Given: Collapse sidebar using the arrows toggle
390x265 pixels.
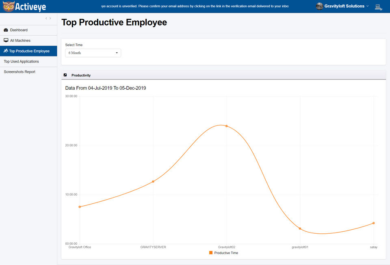Looking at the screenshot, I should pyautogui.click(x=48, y=18).
